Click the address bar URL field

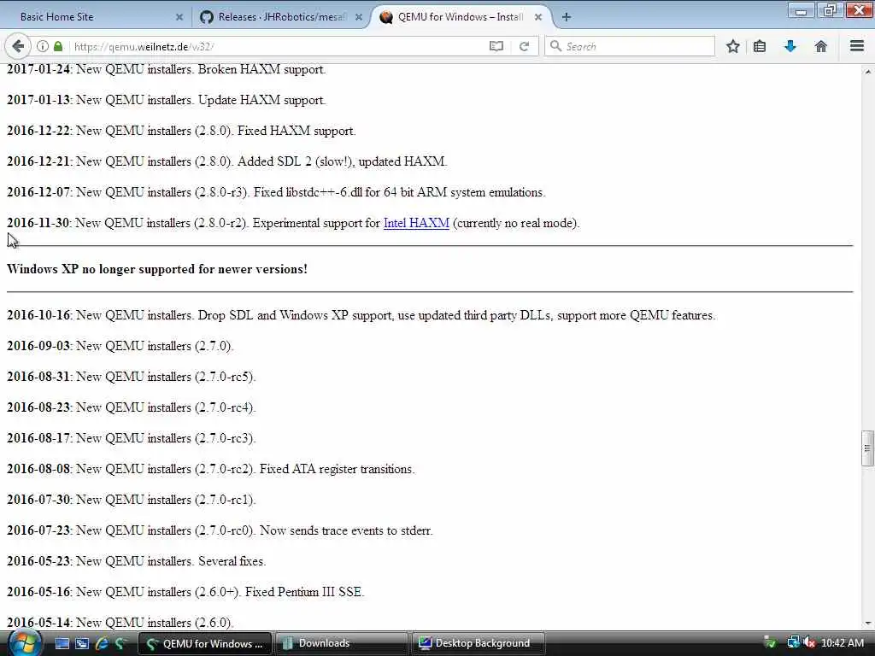pyautogui.click(x=279, y=46)
